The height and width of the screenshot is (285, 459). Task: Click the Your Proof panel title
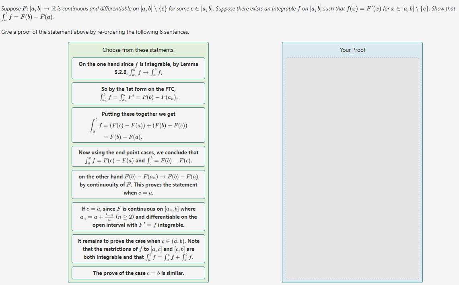click(352, 50)
